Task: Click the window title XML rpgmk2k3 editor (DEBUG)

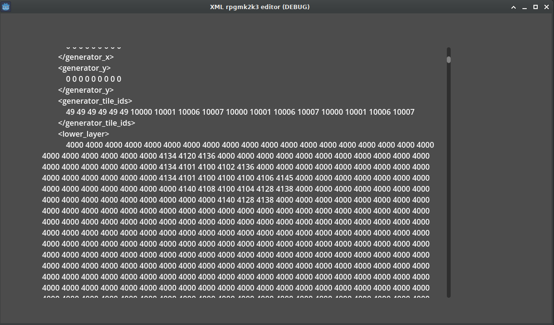Action: (x=260, y=7)
